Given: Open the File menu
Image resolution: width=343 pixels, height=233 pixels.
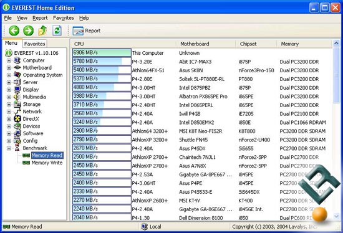Looking at the screenshot, I should (8, 18).
